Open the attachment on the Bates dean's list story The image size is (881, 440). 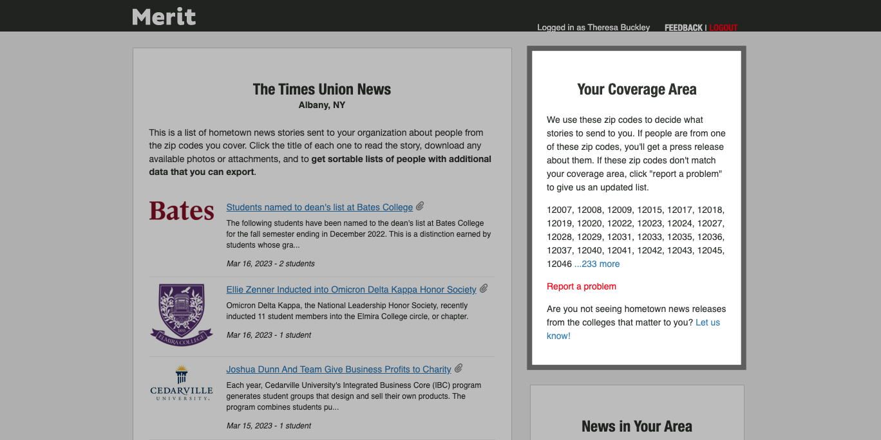pos(421,206)
